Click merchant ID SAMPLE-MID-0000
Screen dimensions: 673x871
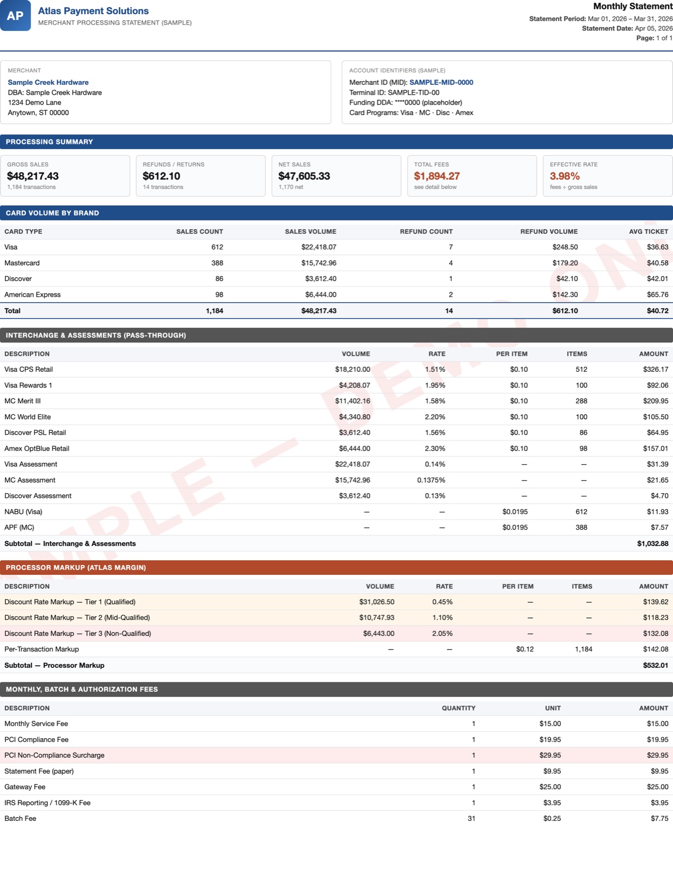(441, 82)
